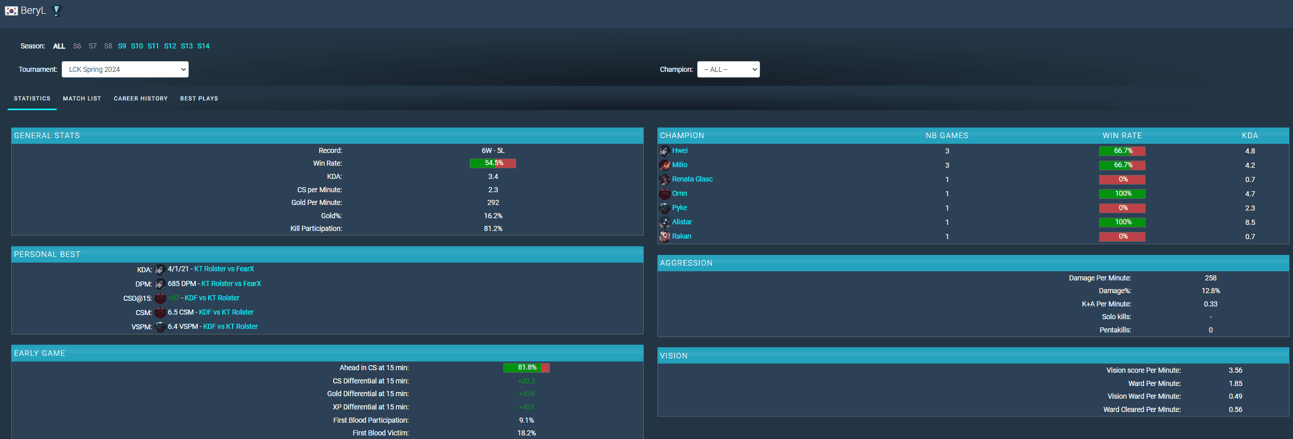Open KT Rolster vs FearX KDA match
Viewport: 1293px width, 439px height.
pos(224,269)
